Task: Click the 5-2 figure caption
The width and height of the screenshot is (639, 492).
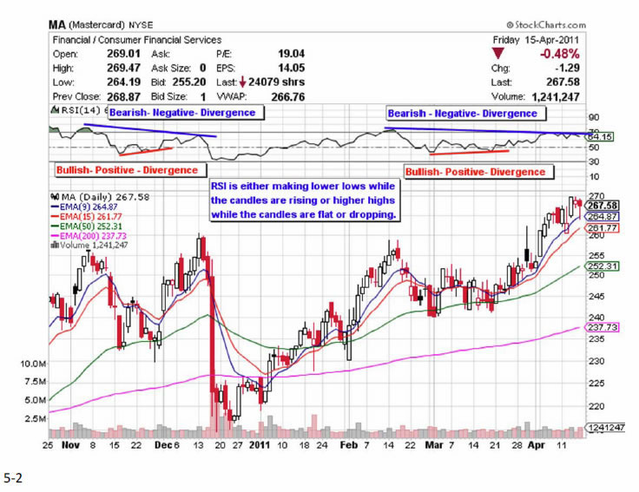Action: point(13,478)
